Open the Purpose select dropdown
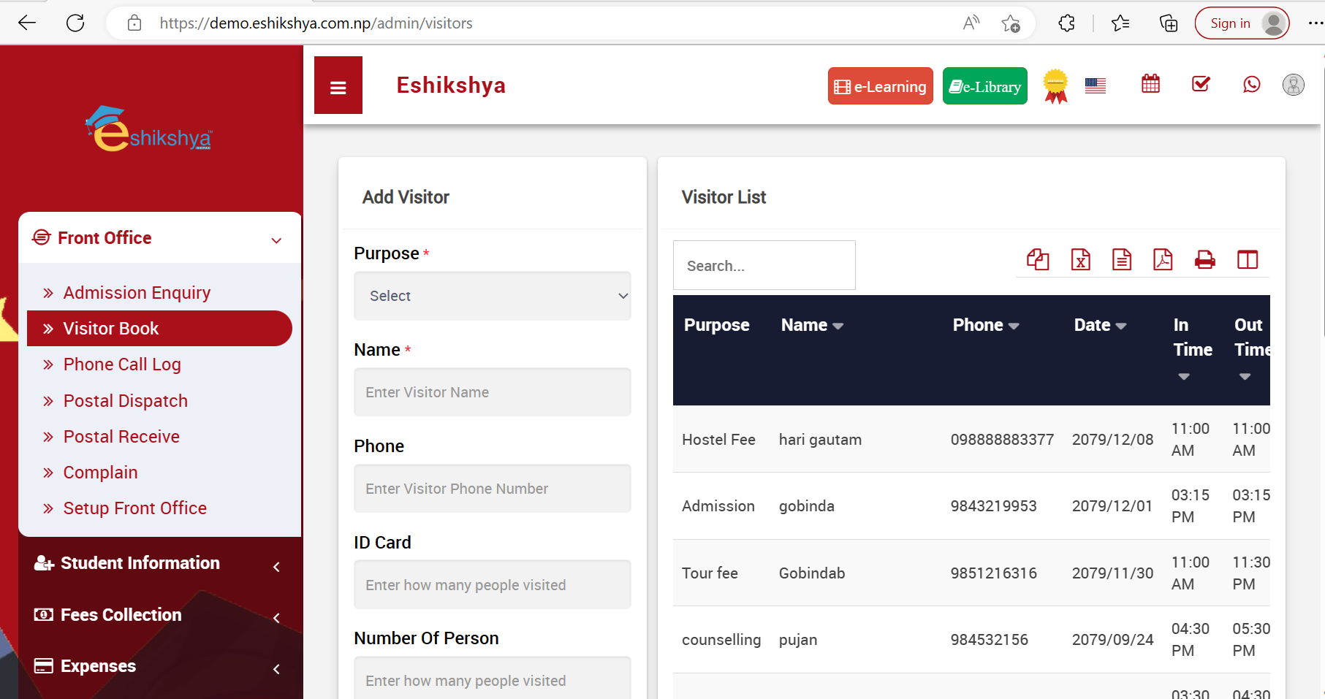The image size is (1325, 699). point(492,296)
